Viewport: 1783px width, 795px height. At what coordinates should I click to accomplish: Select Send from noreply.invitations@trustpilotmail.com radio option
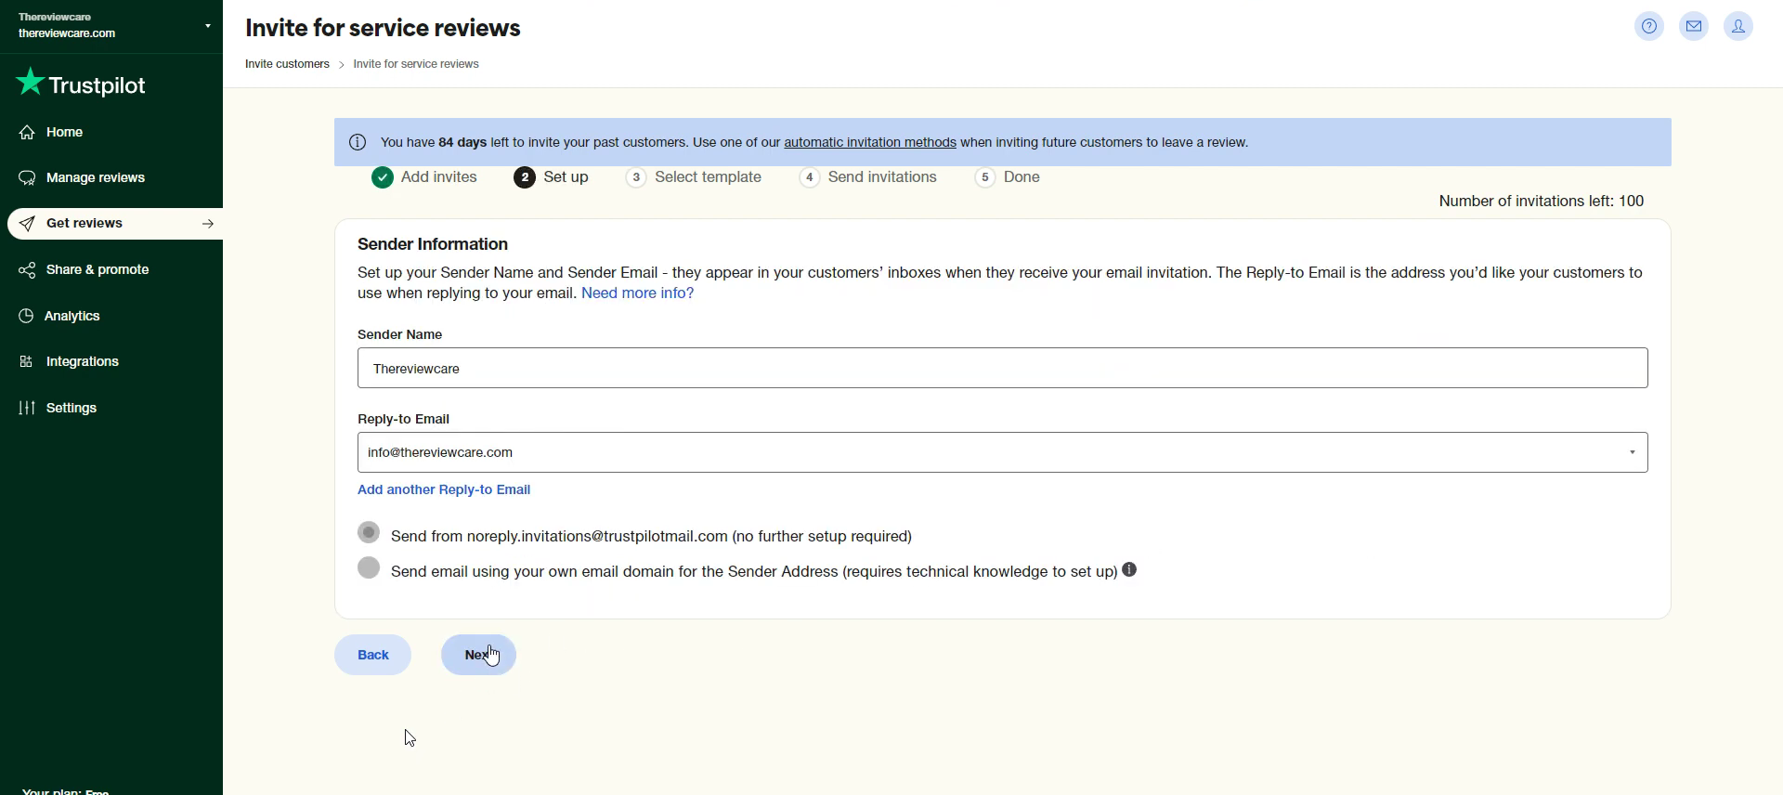coord(369,533)
